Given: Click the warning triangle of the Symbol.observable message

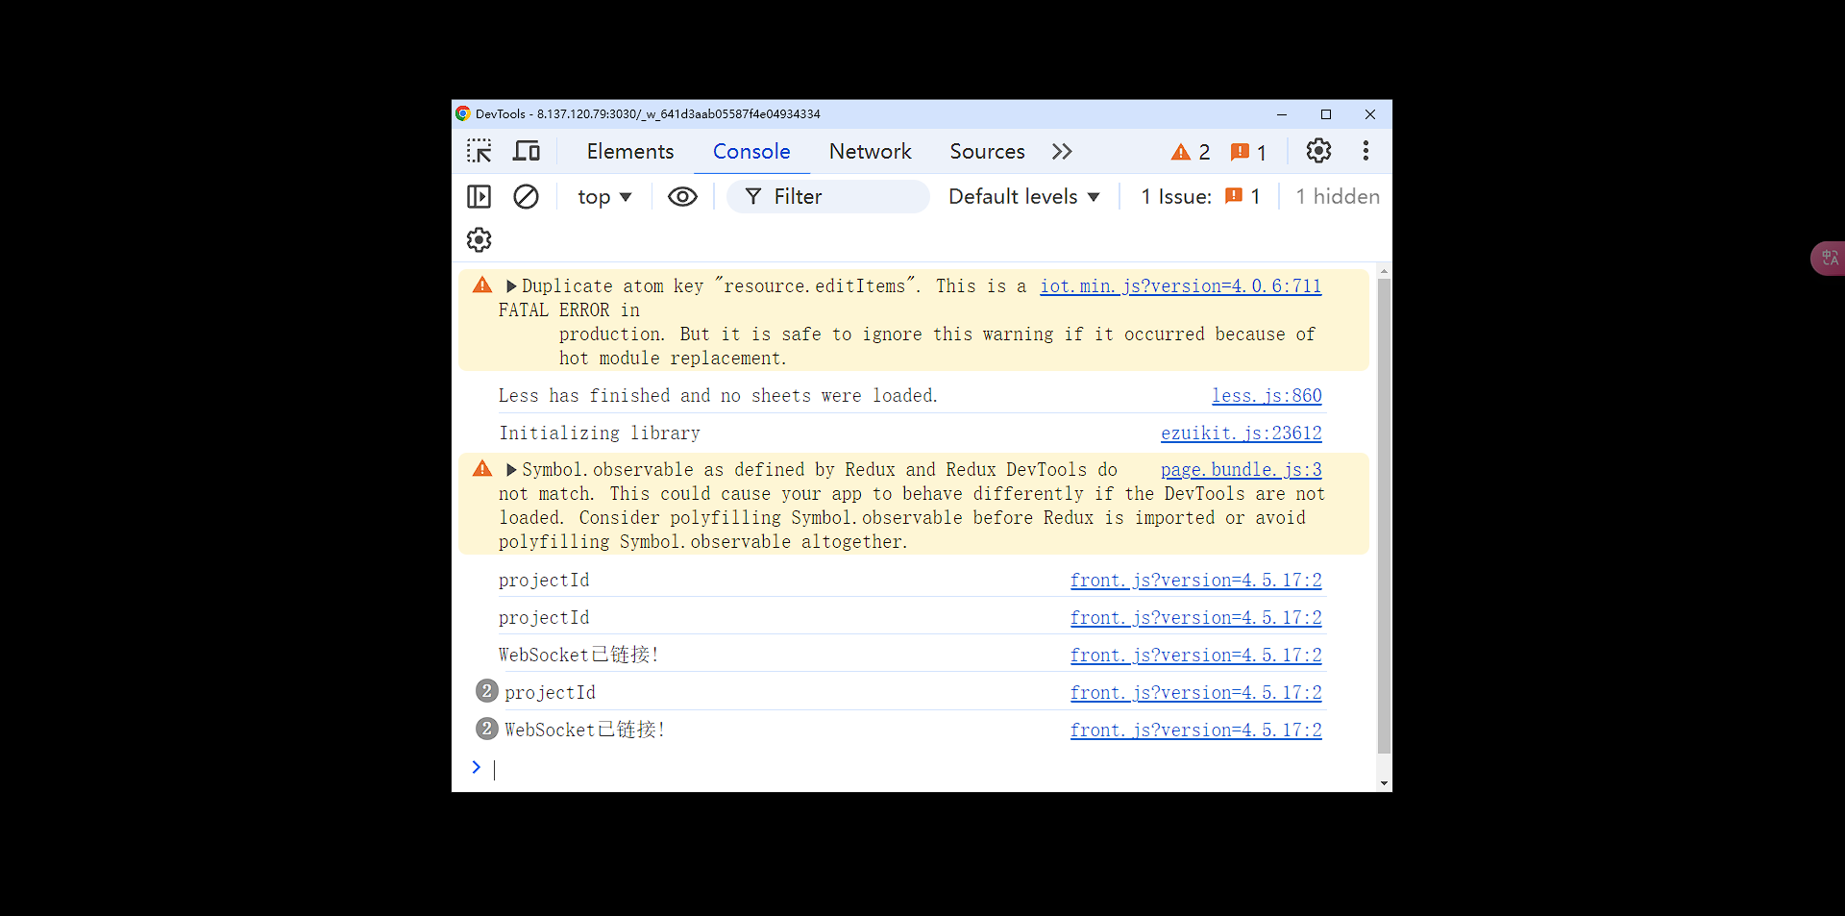Looking at the screenshot, I should 482,469.
